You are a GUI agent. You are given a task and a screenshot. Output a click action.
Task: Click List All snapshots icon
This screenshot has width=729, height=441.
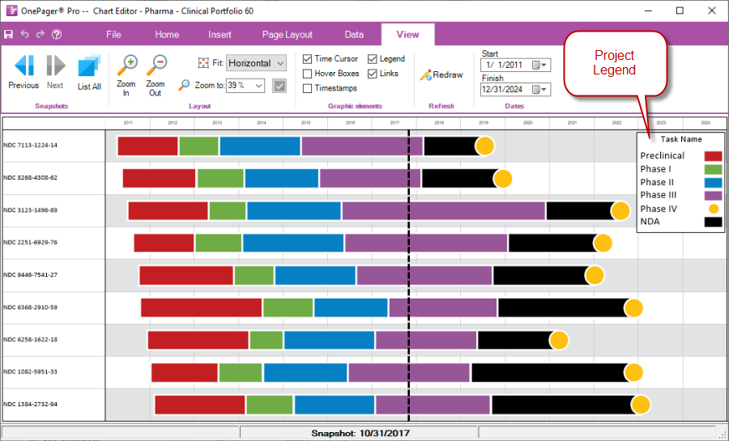89,66
